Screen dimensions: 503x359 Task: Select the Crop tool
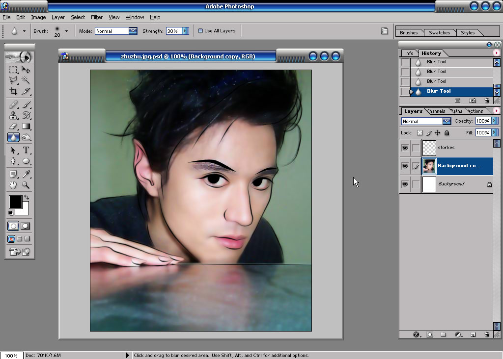pos(13,91)
